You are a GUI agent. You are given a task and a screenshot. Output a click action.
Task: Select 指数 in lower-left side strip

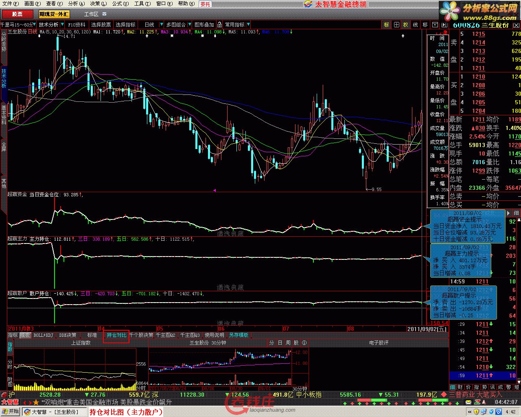[10, 347]
